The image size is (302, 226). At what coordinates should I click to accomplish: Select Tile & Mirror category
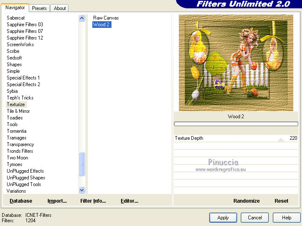pyautogui.click(x=18, y=111)
